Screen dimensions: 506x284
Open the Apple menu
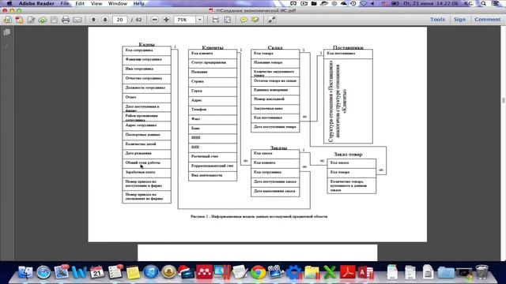click(x=9, y=3)
